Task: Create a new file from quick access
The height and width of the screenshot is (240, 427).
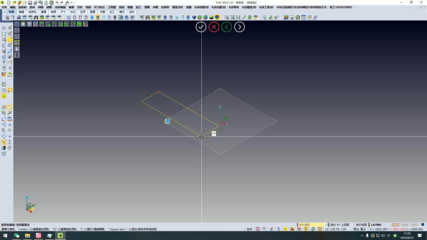Action: pos(9,2)
